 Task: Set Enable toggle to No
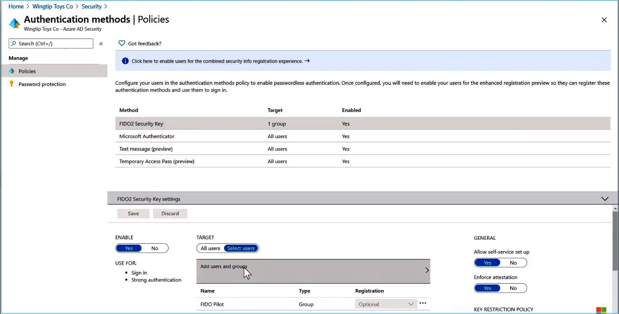pyautogui.click(x=155, y=248)
